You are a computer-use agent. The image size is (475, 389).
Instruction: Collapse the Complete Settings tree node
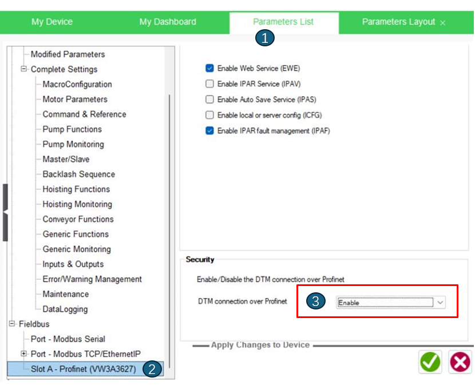click(x=24, y=69)
